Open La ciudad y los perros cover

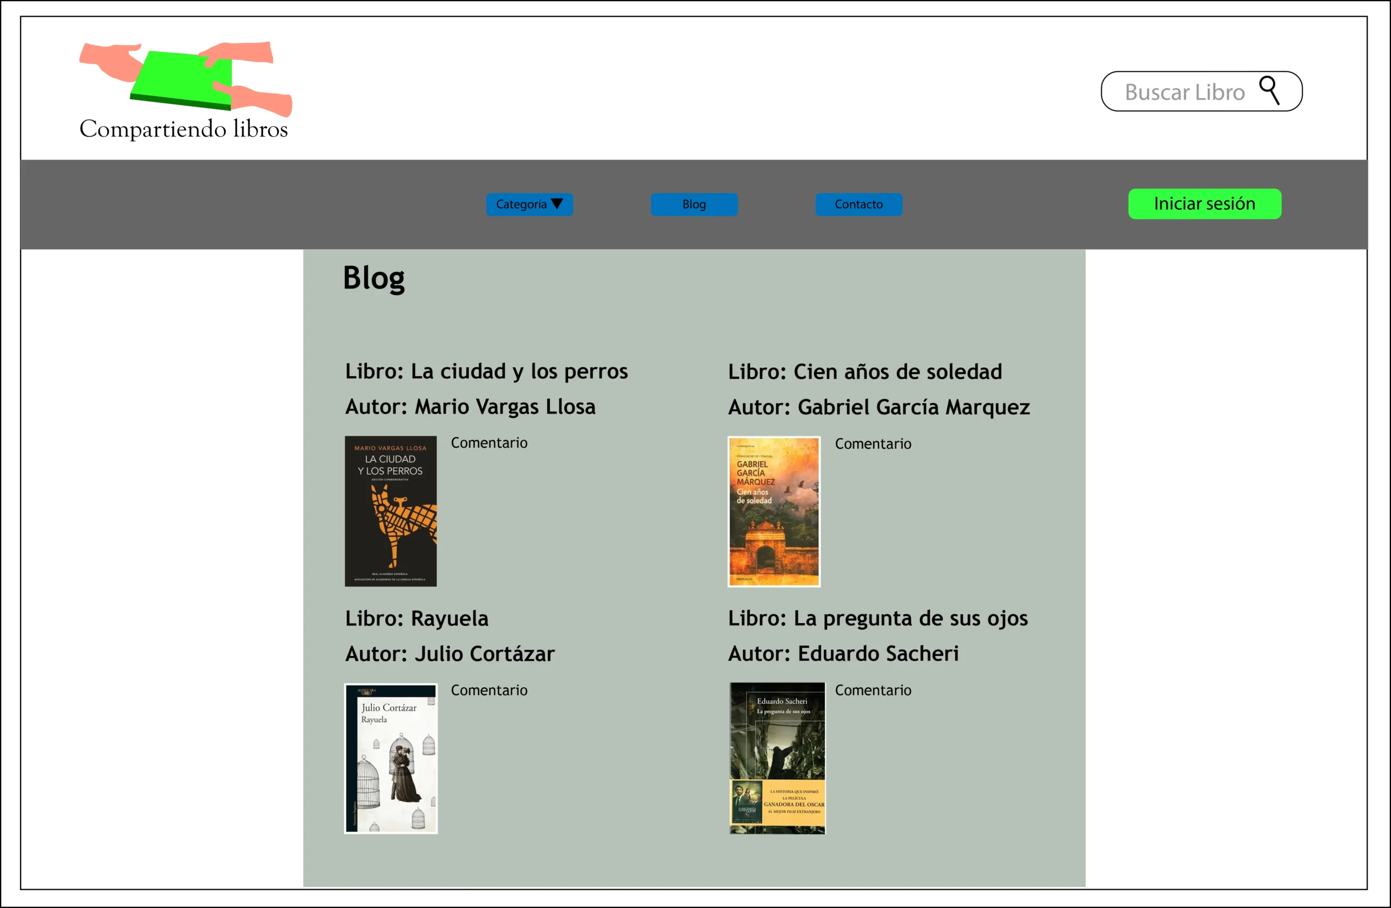click(391, 511)
